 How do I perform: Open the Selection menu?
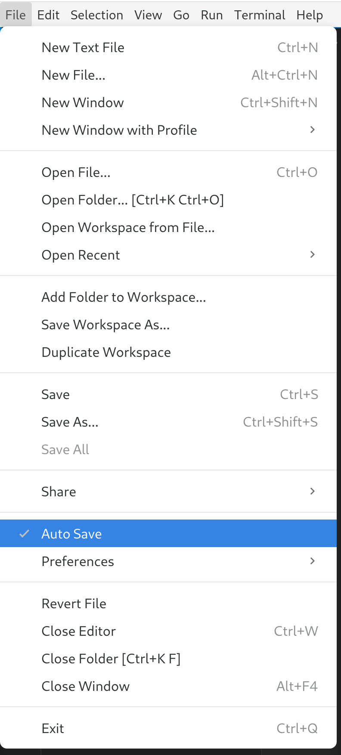(97, 15)
